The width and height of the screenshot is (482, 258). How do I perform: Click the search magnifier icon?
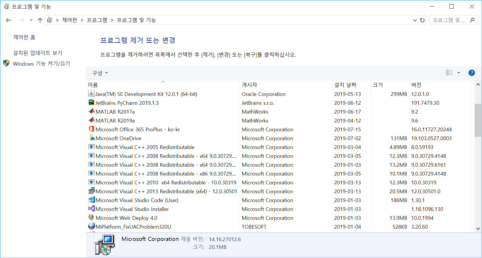point(472,20)
